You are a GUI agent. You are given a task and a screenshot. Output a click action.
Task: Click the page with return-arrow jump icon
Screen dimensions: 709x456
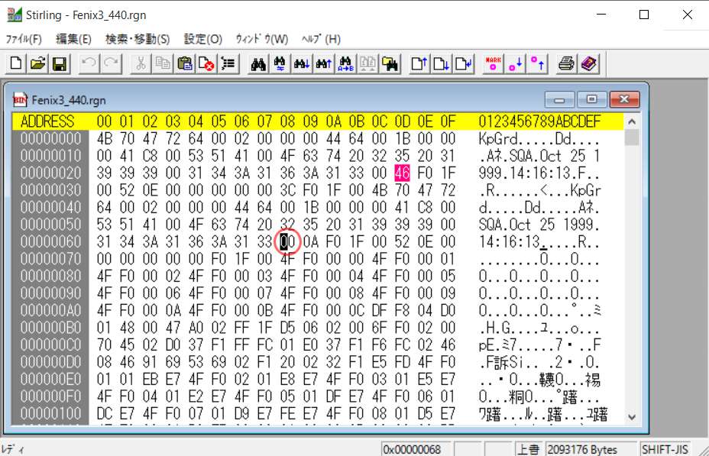[463, 63]
